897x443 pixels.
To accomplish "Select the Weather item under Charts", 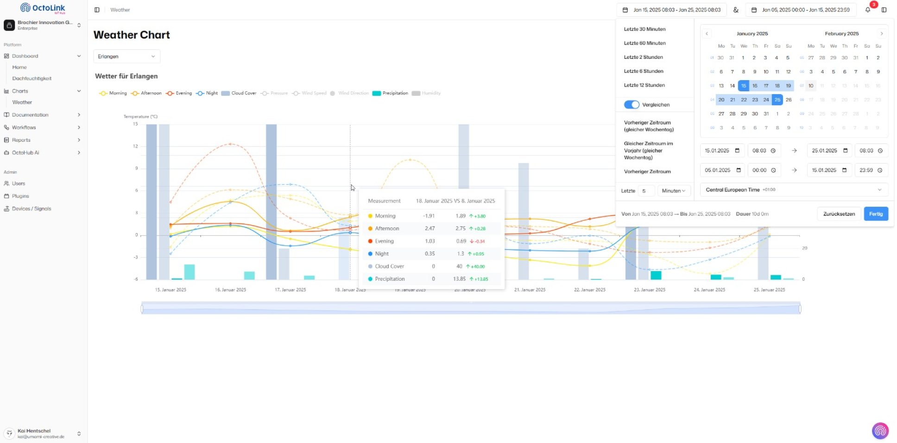I will point(22,102).
